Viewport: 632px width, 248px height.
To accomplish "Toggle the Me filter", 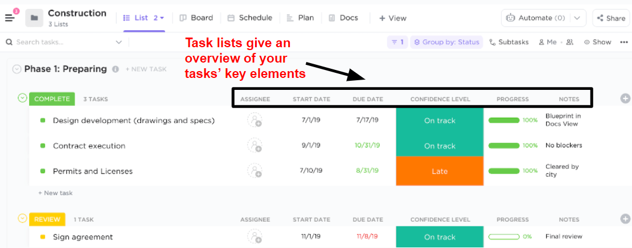I will click(x=548, y=42).
